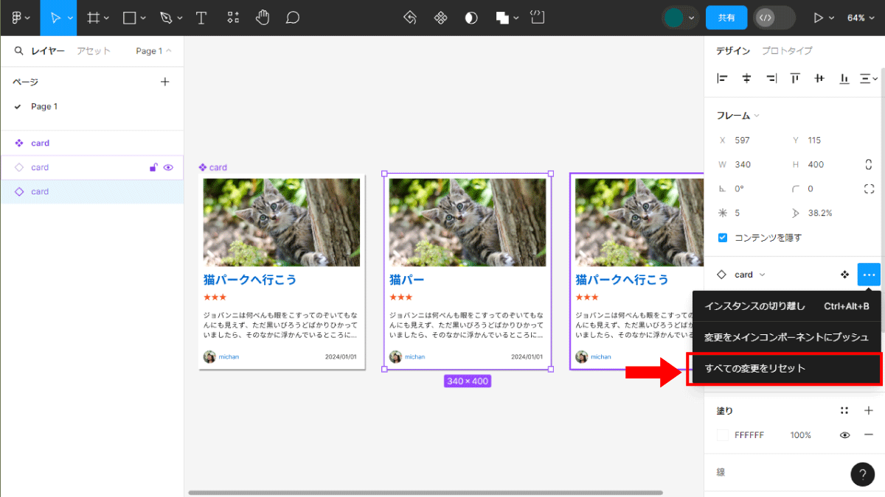The image size is (885, 497).
Task: Open the Figma main menu icon
Action: pyautogui.click(x=17, y=18)
